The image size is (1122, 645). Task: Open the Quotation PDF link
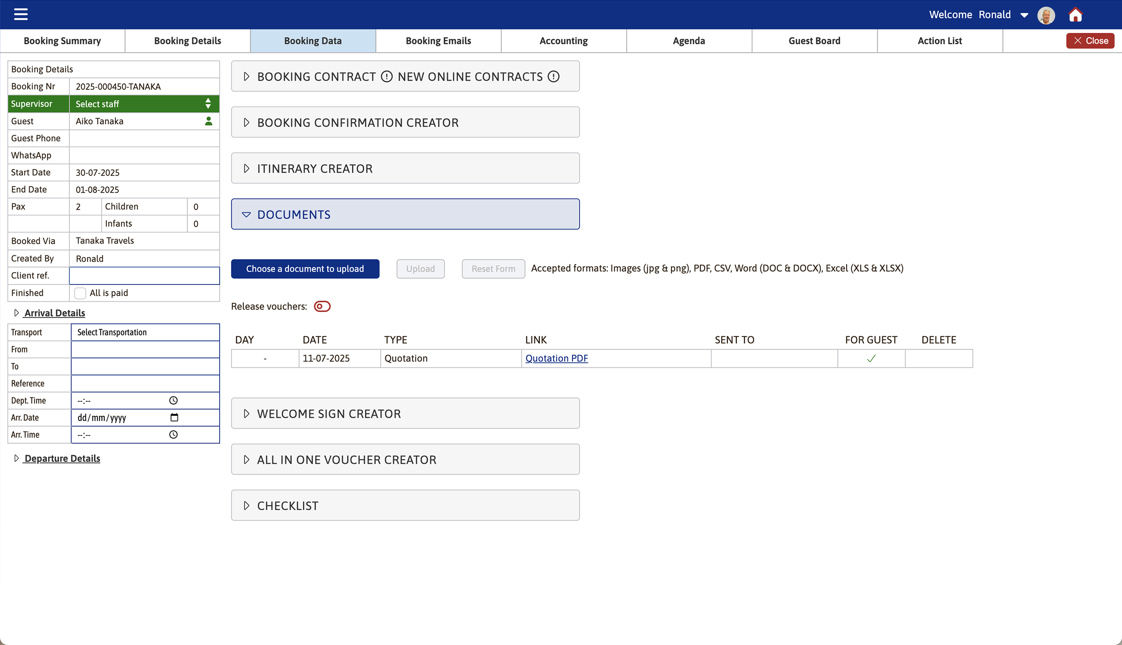556,358
